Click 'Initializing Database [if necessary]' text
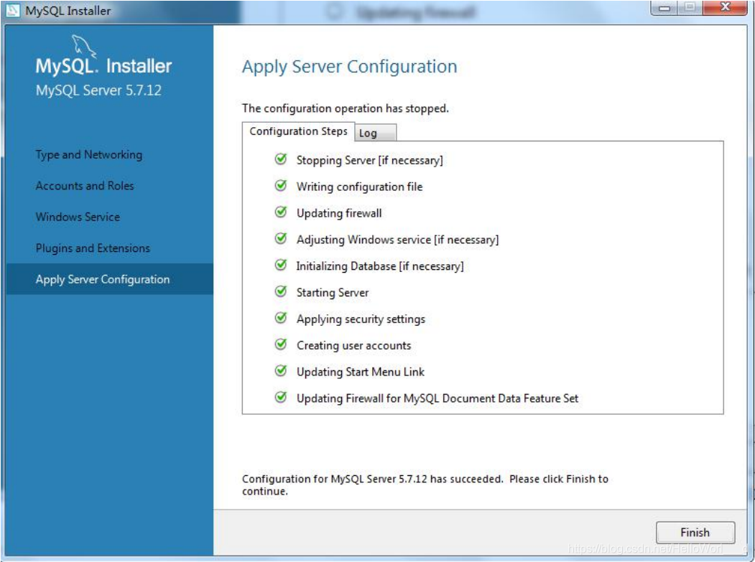This screenshot has height=562, width=755. tap(380, 266)
